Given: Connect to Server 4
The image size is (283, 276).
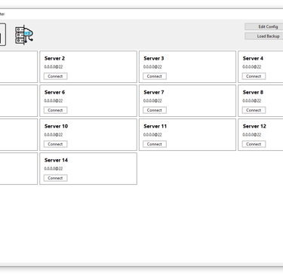Looking at the screenshot, I should click(x=254, y=76).
